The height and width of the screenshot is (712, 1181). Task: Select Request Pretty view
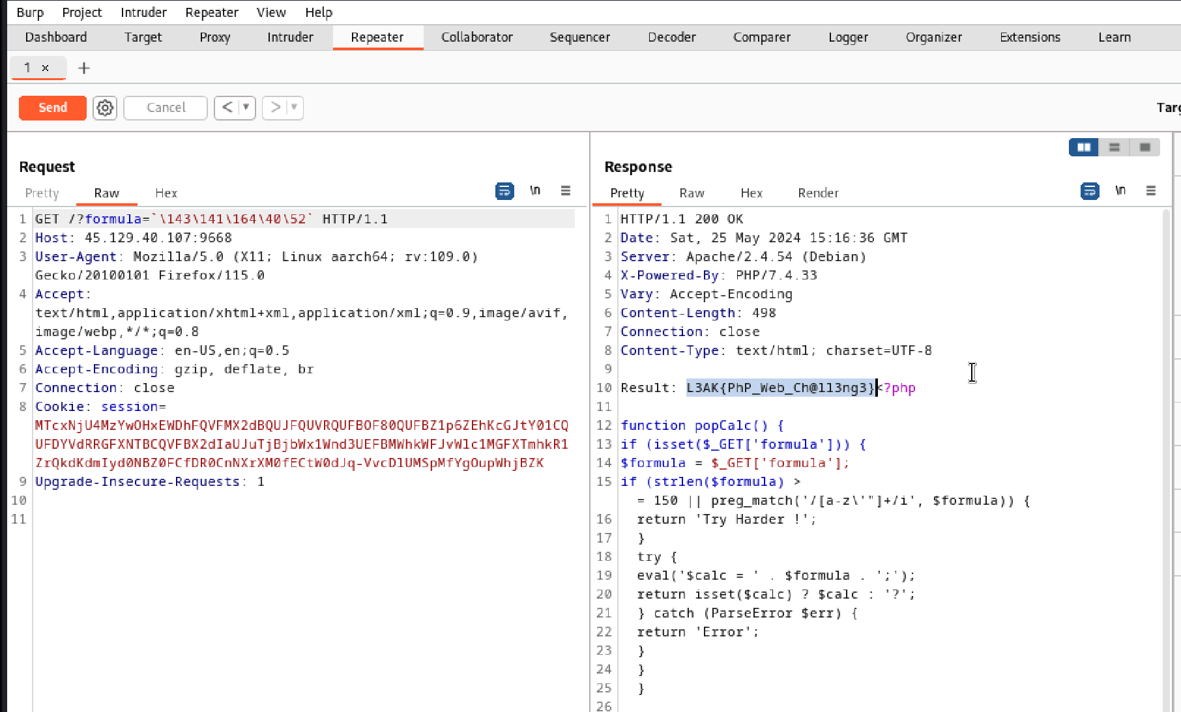click(42, 193)
